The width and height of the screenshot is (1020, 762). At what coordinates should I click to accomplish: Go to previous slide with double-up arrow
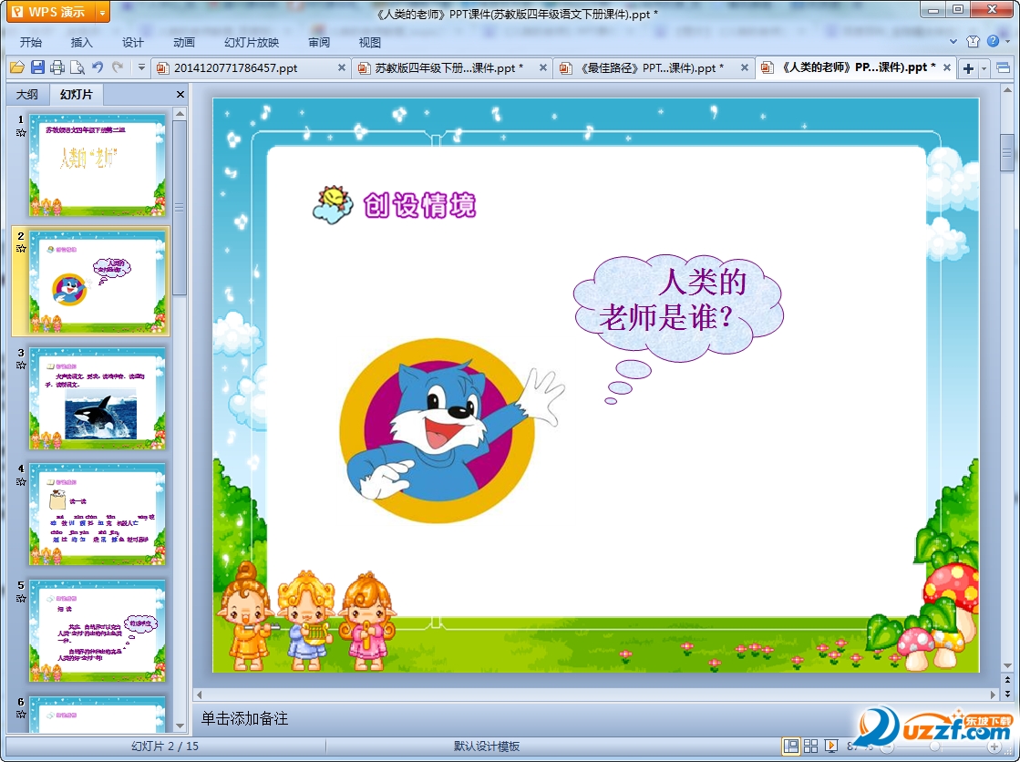pyautogui.click(x=1007, y=679)
